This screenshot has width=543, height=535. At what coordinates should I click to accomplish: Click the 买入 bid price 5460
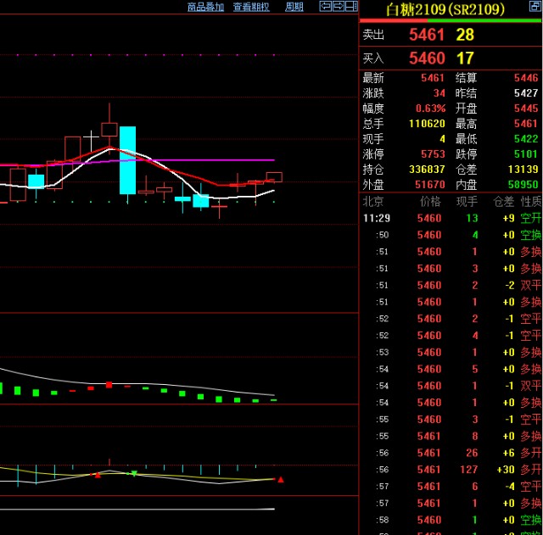pos(426,59)
